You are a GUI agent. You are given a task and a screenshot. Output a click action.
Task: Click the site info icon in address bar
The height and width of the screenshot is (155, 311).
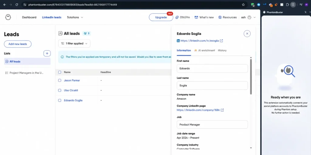tap(25, 5)
